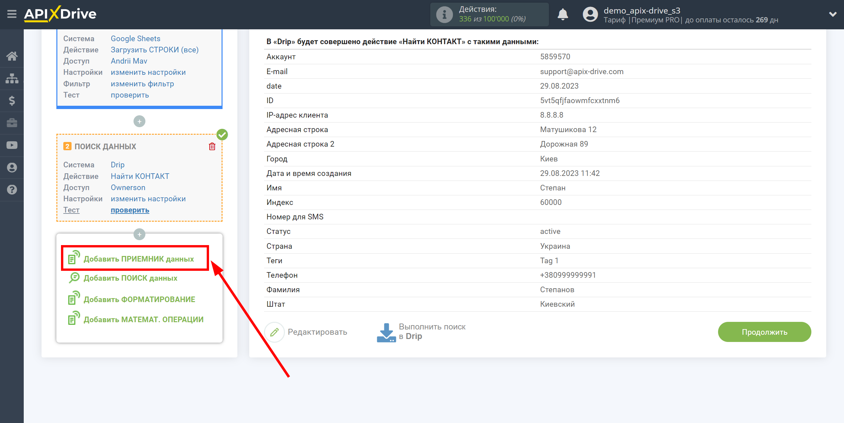Click the green Продолжить button
Image resolution: width=844 pixels, height=423 pixels.
(x=765, y=332)
